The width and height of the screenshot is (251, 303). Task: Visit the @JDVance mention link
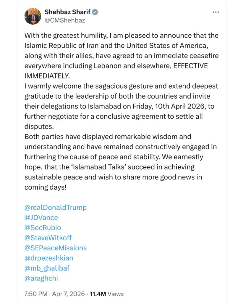[x=41, y=217]
